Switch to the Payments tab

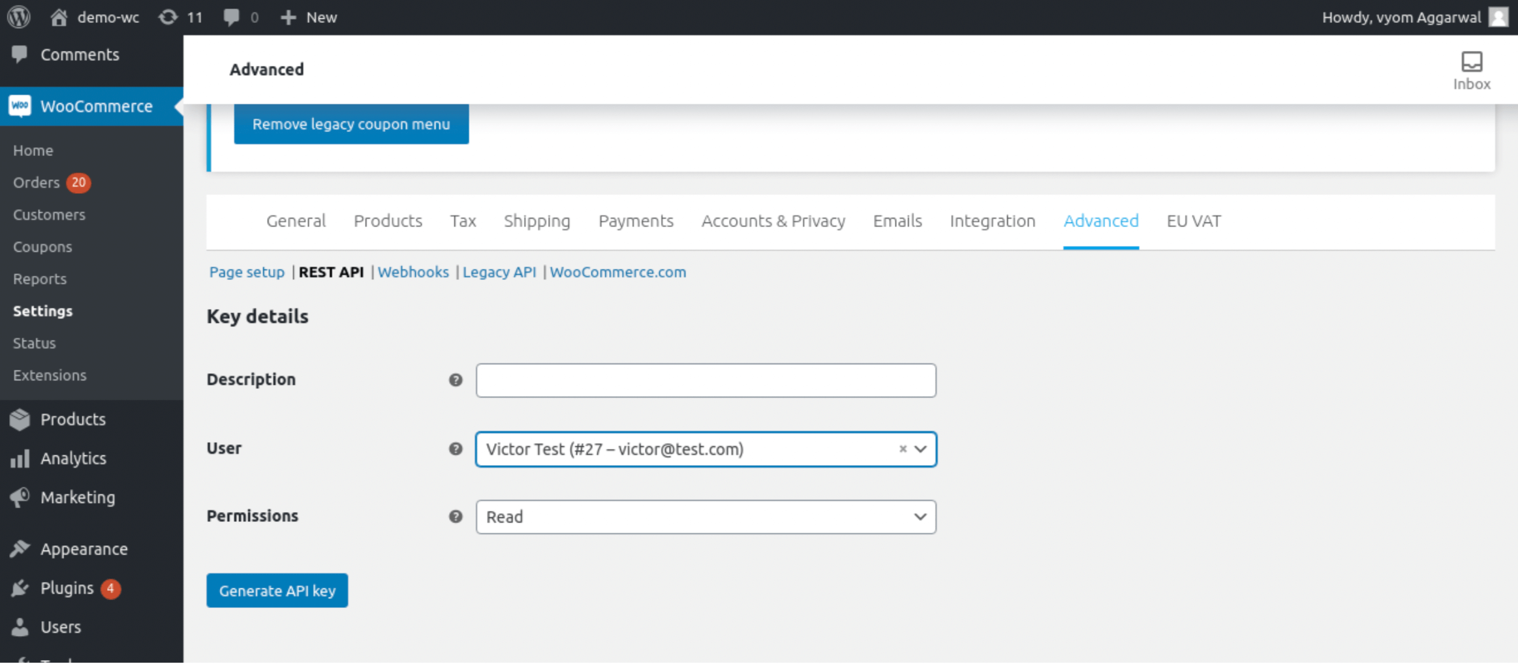(636, 221)
